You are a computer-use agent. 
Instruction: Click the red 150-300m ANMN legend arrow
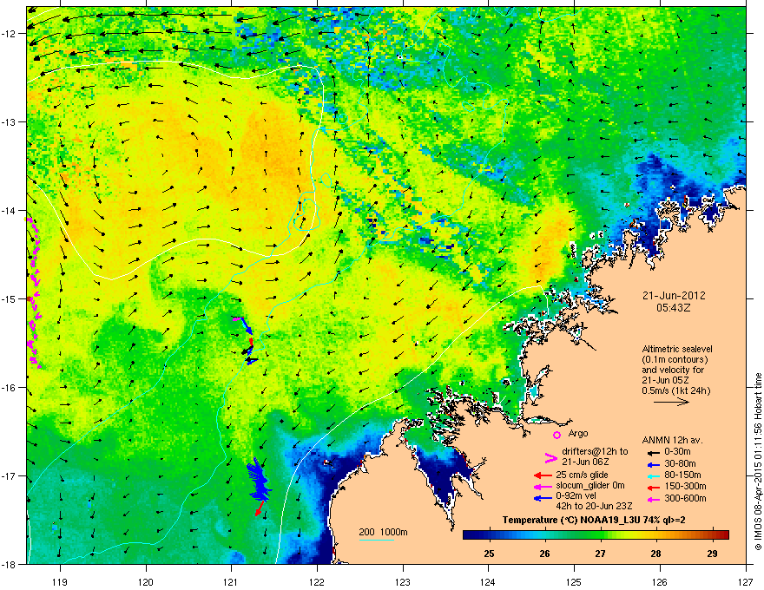pyautogui.click(x=652, y=488)
